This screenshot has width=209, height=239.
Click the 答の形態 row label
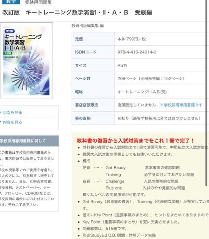coord(83,118)
